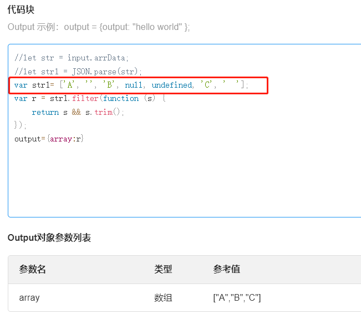Click the first commented line with input.arrData
The image size is (361, 329).
tap(72, 58)
